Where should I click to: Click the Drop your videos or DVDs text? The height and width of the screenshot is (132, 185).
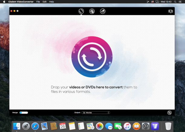pos(94,89)
